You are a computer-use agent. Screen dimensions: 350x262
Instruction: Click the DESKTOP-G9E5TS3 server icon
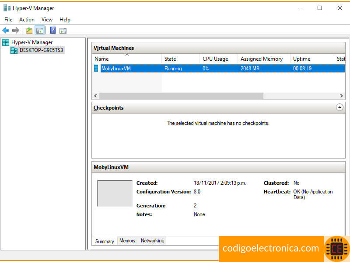pyautogui.click(x=14, y=50)
